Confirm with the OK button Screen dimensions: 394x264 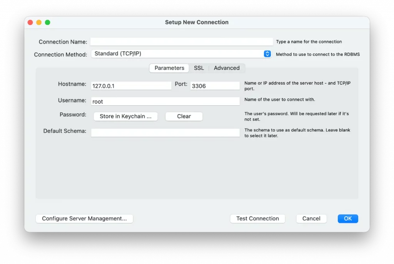click(347, 218)
